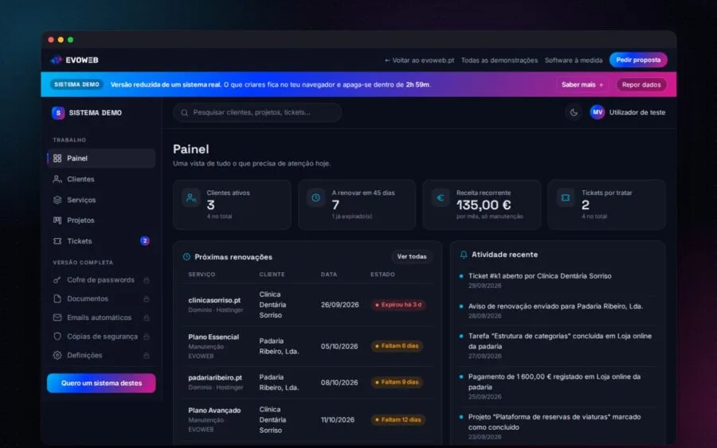Click the SERVIÇO column header
Viewport: 717px width, 448px height.
click(x=202, y=275)
